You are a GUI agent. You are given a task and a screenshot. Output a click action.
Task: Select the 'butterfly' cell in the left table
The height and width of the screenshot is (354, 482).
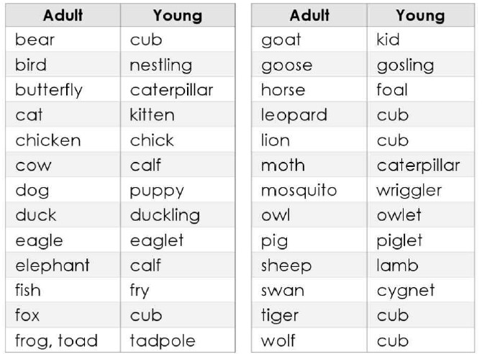click(x=63, y=89)
